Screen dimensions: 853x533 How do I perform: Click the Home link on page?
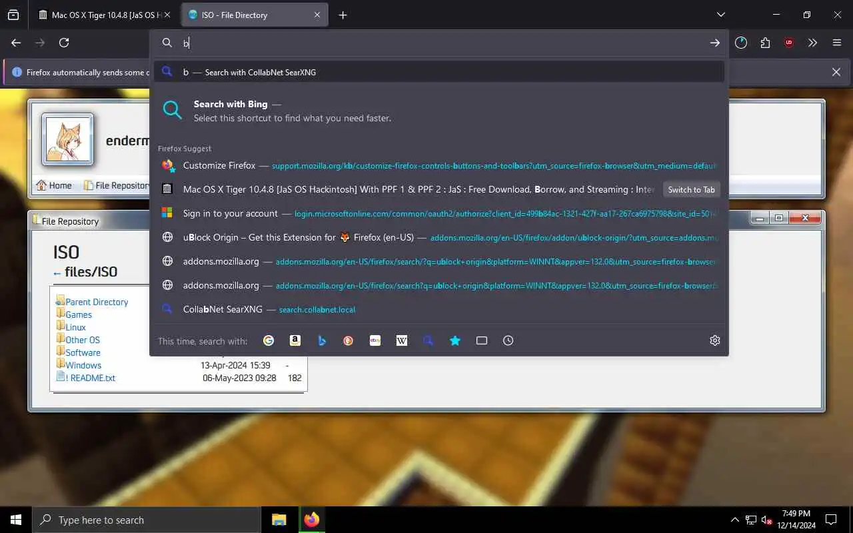click(55, 185)
